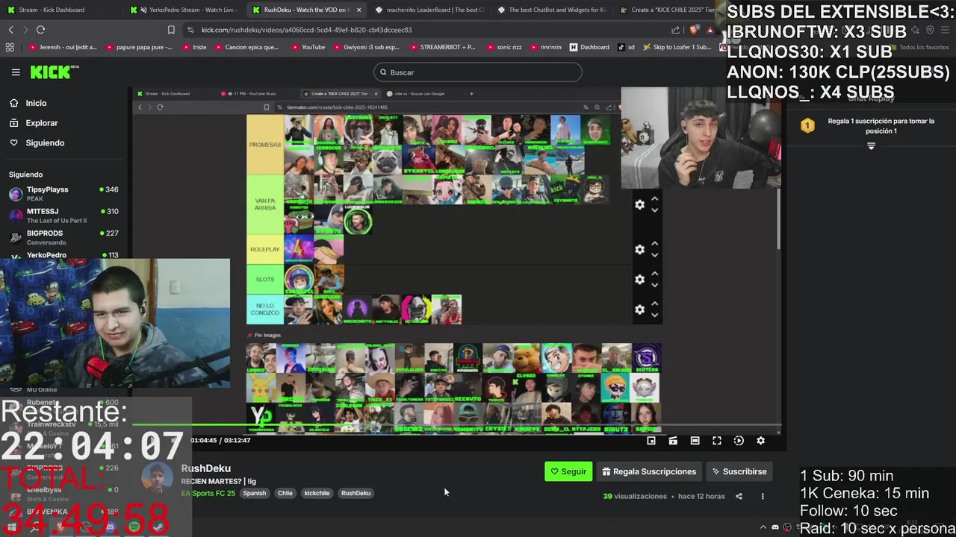Select the kickchile tag

coord(317,493)
